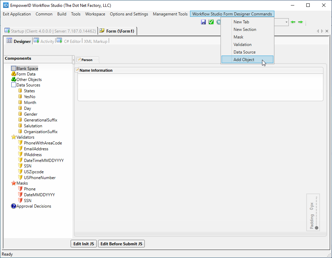Click the green forward navigation arrow
This screenshot has width=332, height=258.
300,22
